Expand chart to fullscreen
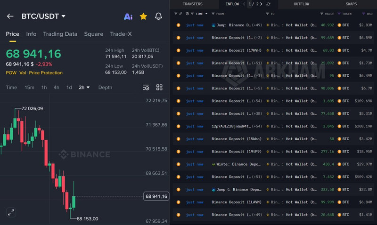Image resolution: width=377 pixels, height=225 pixels. pos(11,212)
